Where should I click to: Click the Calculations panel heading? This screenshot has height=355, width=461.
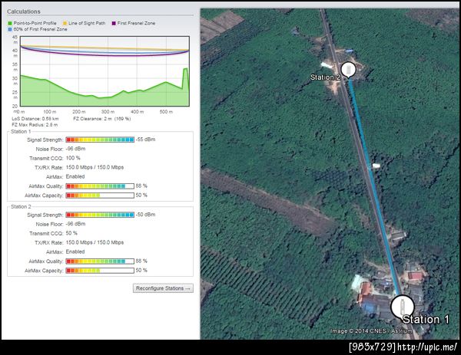(x=25, y=12)
